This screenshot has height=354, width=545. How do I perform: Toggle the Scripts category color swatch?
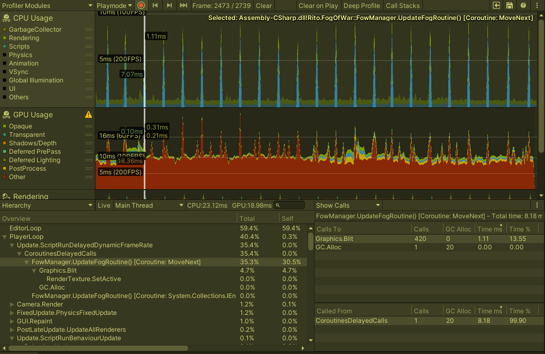[x=5, y=46]
